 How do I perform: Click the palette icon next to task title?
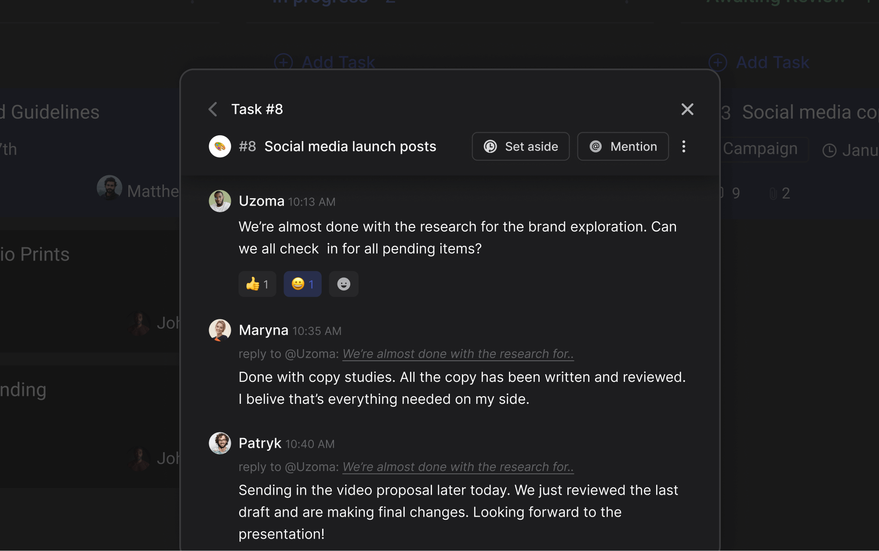219,146
